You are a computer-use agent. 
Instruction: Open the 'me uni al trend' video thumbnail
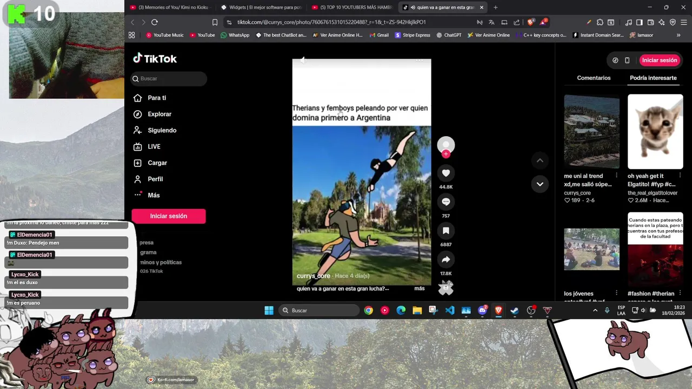click(591, 131)
